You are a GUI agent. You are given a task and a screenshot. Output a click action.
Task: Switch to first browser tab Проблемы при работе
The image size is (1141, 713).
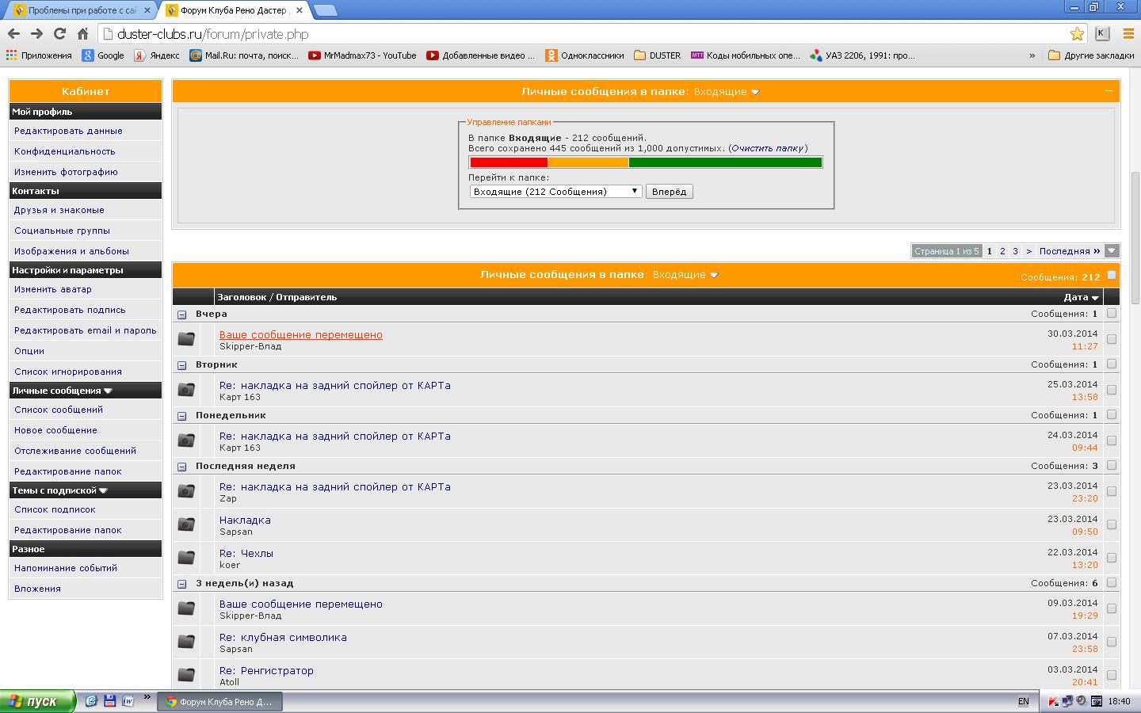click(x=79, y=10)
